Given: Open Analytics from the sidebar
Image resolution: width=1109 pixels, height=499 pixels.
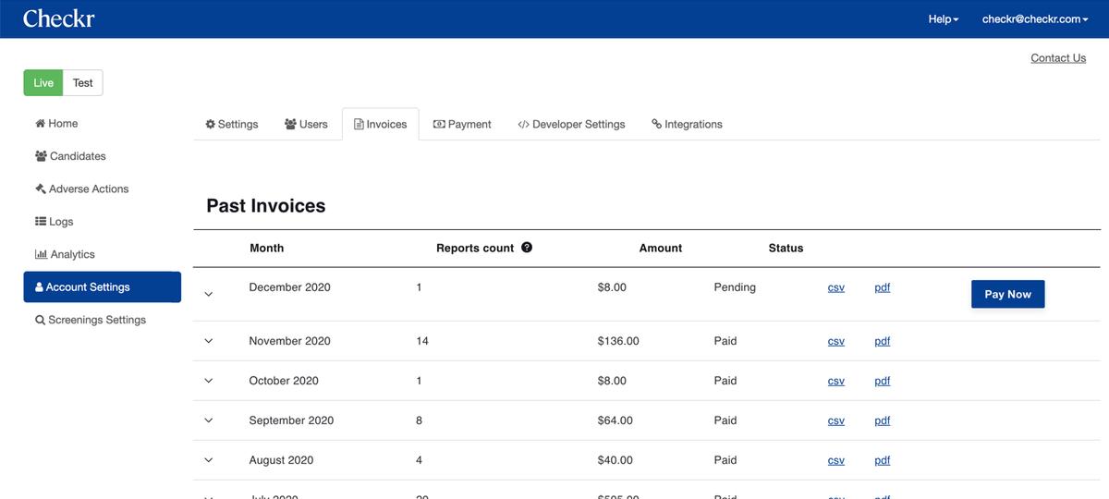Looking at the screenshot, I should click(x=65, y=254).
